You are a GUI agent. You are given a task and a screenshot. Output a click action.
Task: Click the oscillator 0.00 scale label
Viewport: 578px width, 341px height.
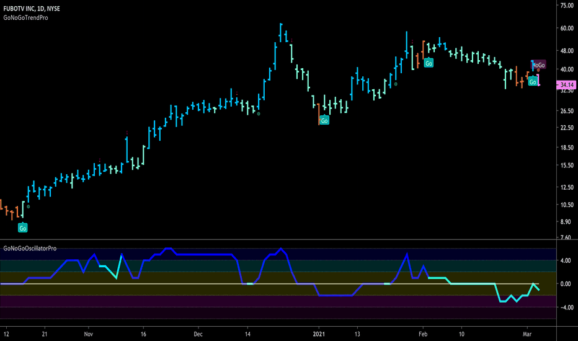(566, 284)
